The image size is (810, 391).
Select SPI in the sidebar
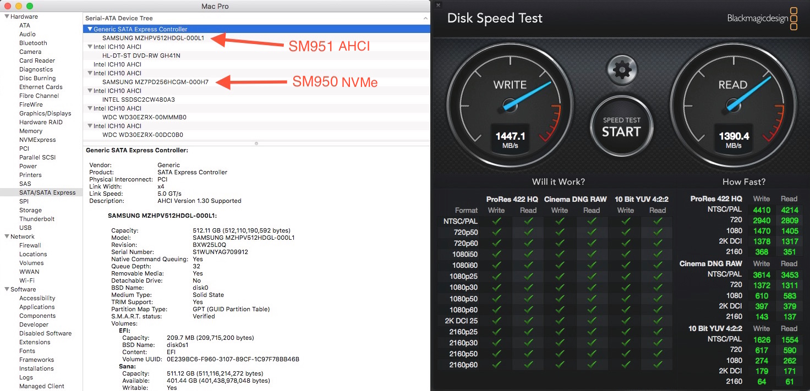24,201
